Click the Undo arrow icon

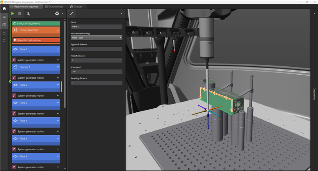tap(4, 33)
